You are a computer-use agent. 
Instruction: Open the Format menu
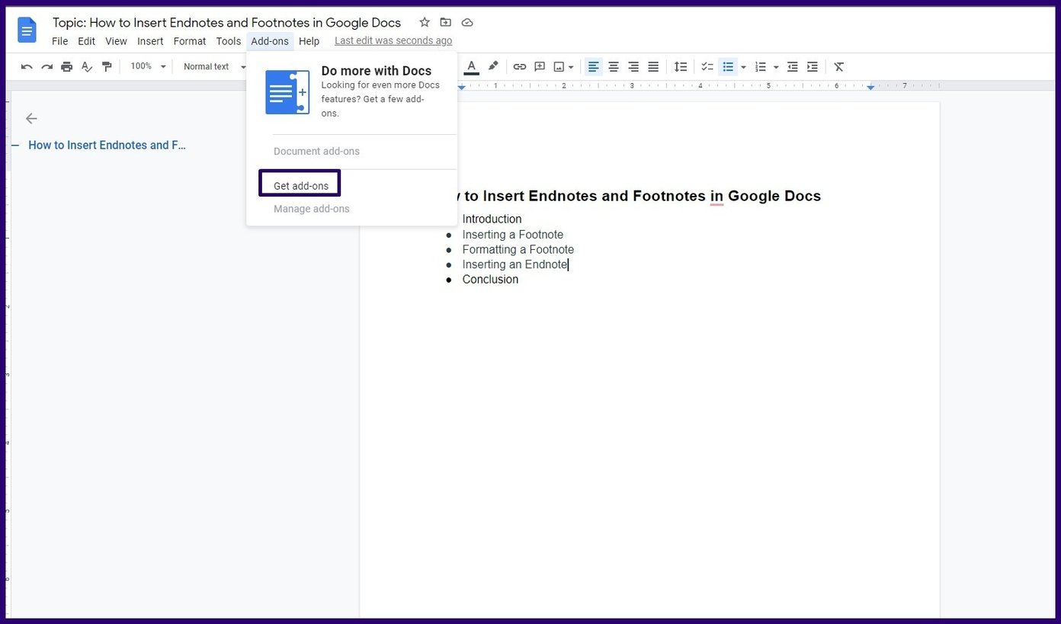coord(190,41)
